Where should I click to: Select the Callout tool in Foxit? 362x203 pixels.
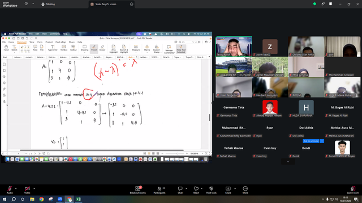[73, 48]
